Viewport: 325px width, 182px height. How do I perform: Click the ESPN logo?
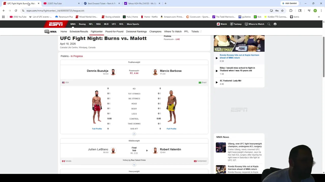coord(56,24)
